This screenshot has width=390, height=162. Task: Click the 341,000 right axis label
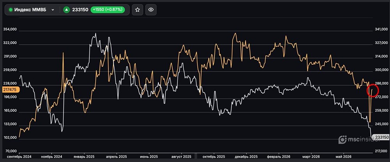click(381, 29)
